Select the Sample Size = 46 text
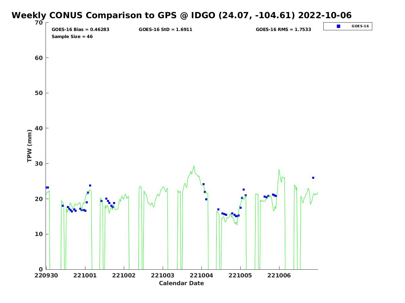 [x=72, y=37]
